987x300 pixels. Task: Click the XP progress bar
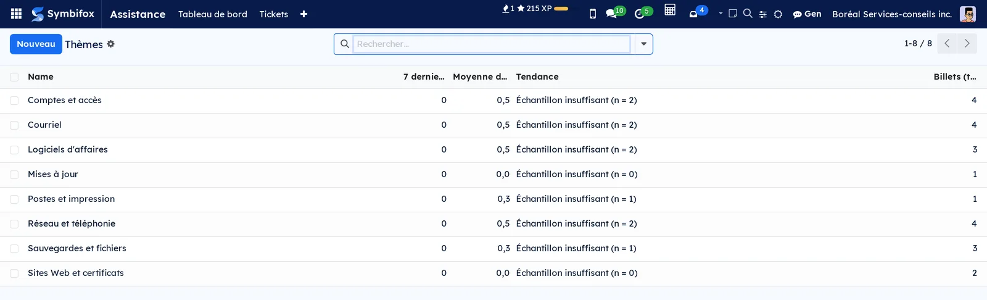561,9
